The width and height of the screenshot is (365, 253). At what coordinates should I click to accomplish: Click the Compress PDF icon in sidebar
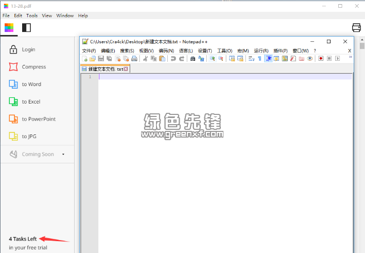(x=13, y=67)
